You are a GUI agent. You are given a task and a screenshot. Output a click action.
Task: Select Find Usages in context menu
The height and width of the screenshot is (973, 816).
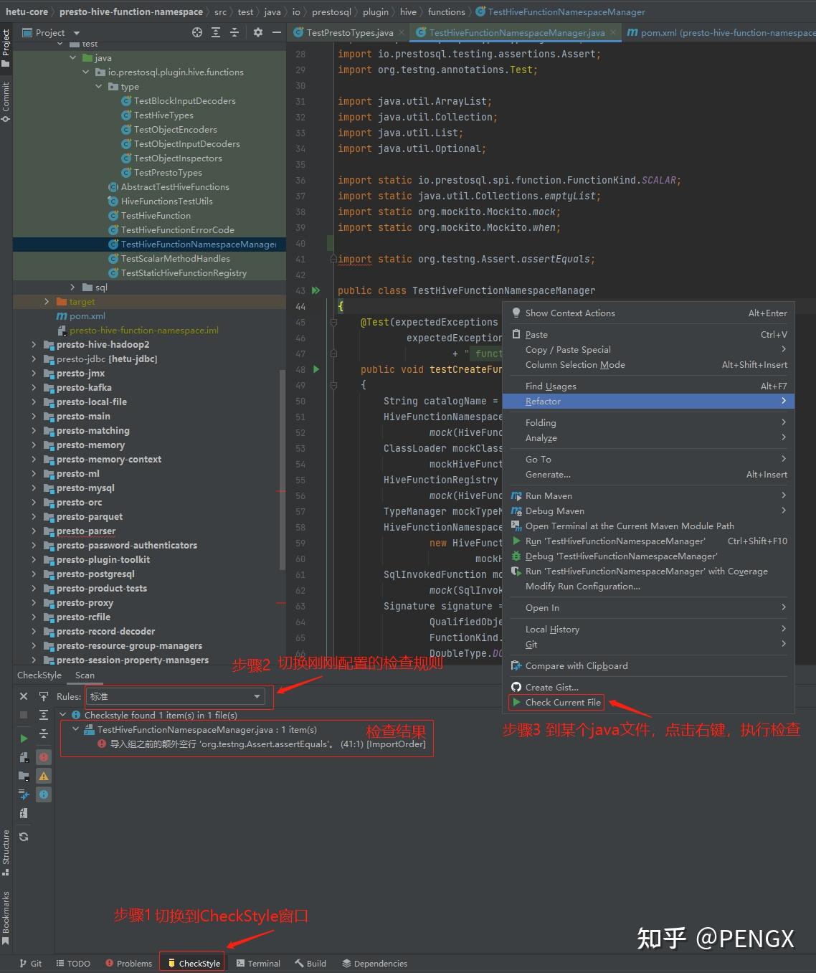(x=648, y=386)
